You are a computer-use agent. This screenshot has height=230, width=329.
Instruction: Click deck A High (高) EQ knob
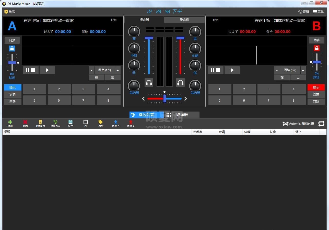[x=134, y=31]
